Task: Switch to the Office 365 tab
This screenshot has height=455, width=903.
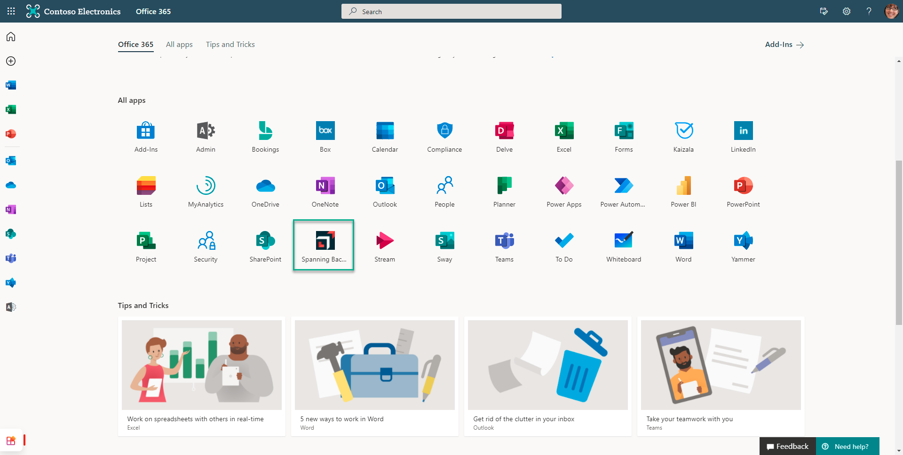Action: coord(135,45)
